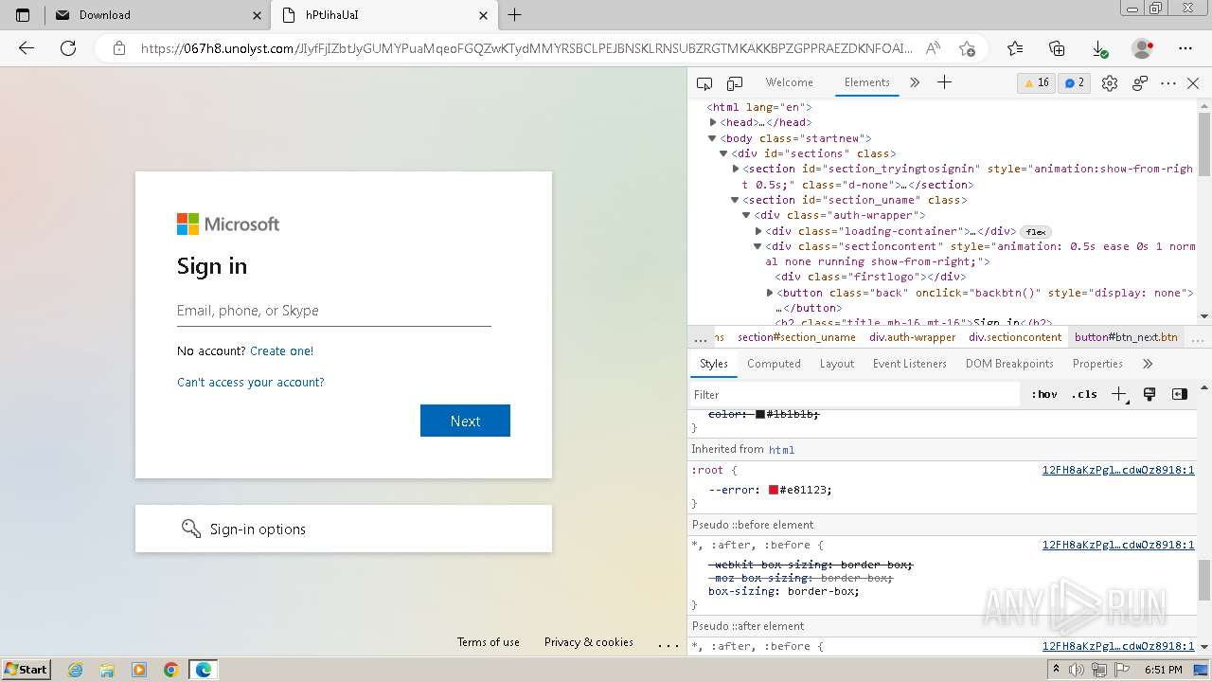Open the #e81123 error color swatch

pos(774,490)
